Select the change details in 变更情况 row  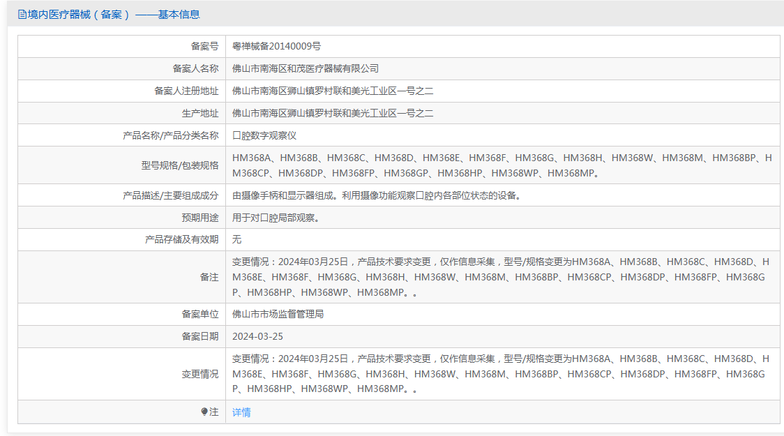[501, 374]
